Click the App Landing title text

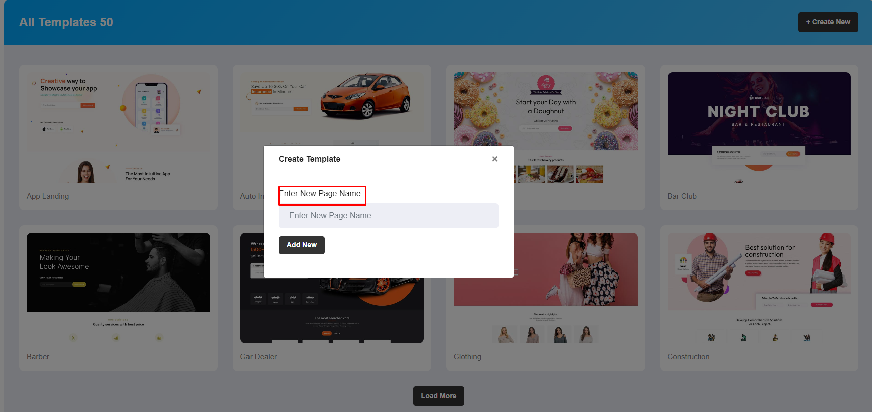(48, 196)
